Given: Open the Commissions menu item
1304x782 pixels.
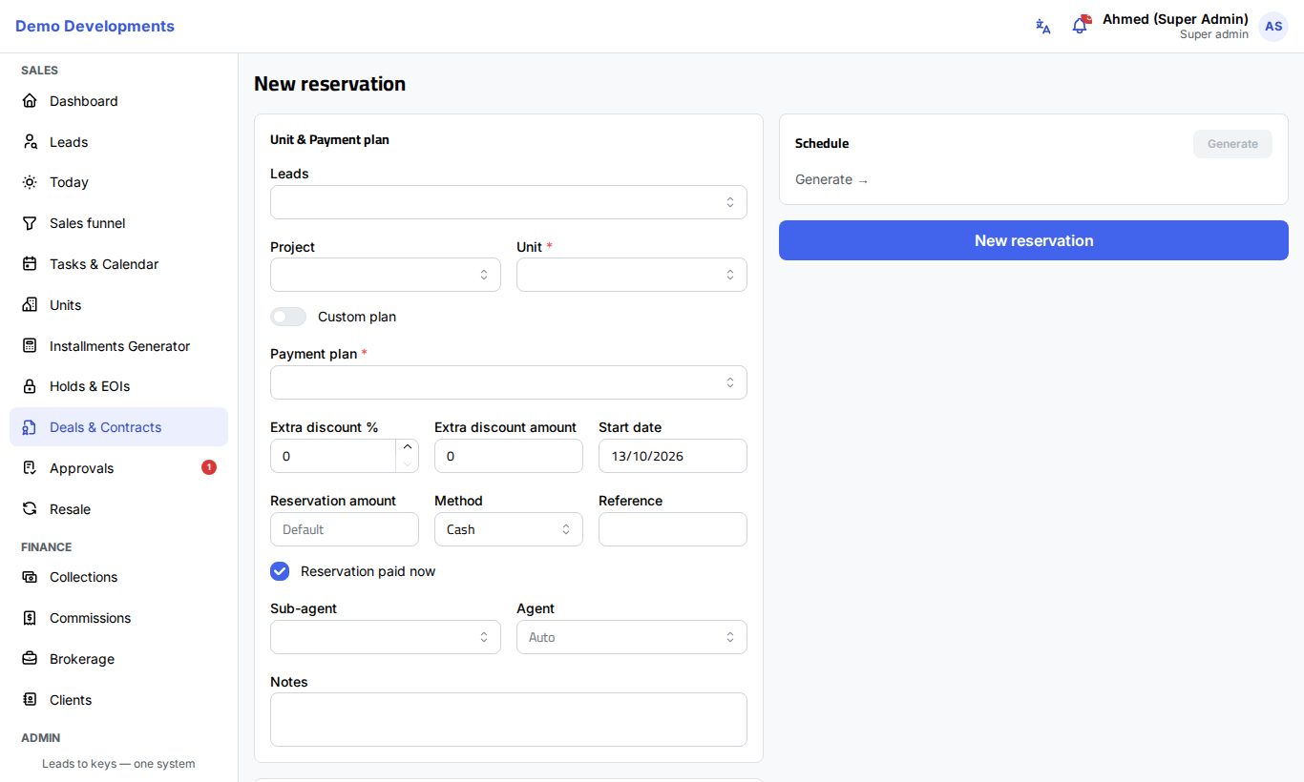Looking at the screenshot, I should coord(118,618).
